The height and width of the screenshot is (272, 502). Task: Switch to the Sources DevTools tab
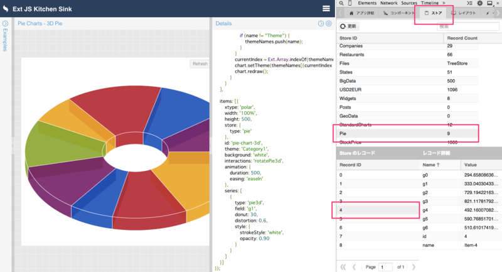(409, 3)
